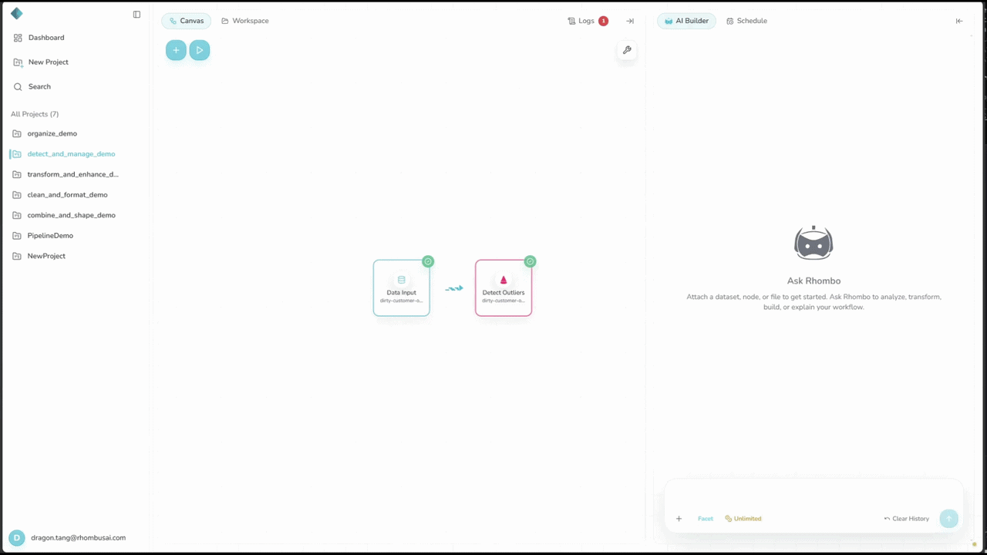Send the message with the arrow button

click(x=949, y=519)
